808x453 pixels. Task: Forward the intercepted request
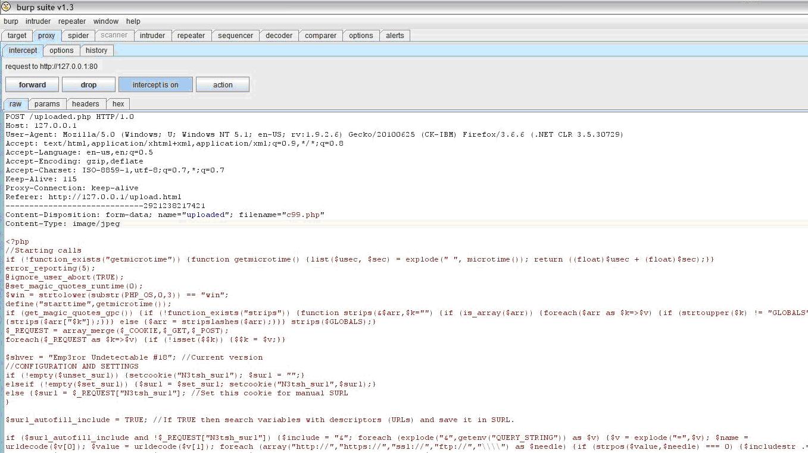[x=32, y=84]
